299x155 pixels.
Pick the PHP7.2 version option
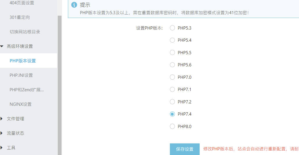172,102
